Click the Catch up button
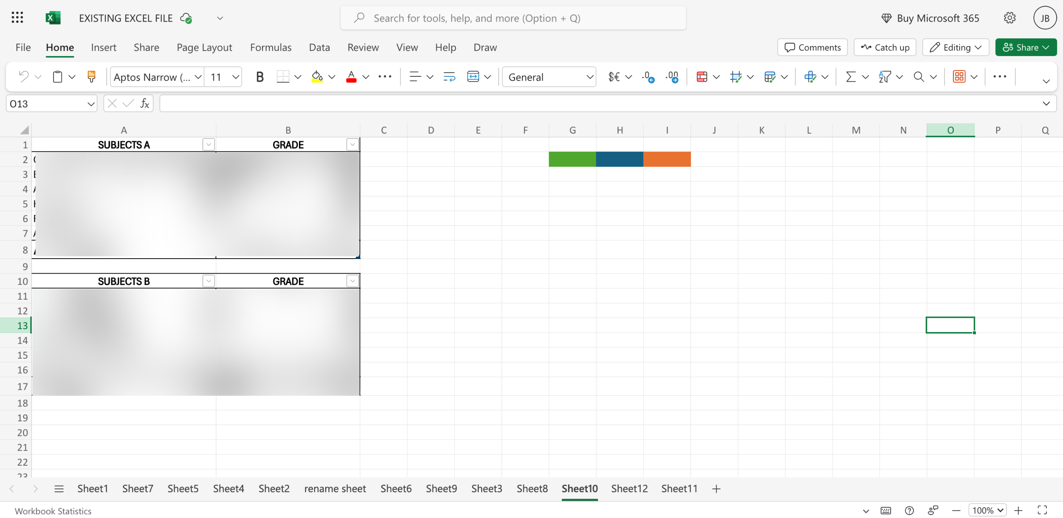 pyautogui.click(x=885, y=47)
